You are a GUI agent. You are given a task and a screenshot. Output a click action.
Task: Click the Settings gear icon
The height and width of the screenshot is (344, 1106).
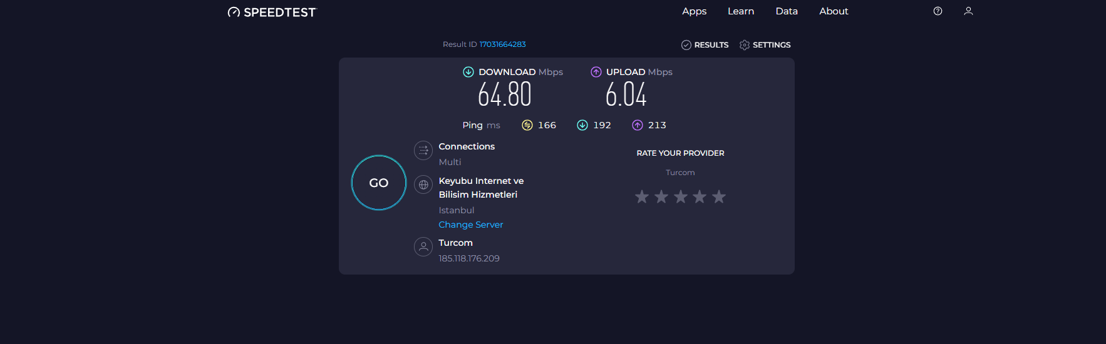(745, 45)
